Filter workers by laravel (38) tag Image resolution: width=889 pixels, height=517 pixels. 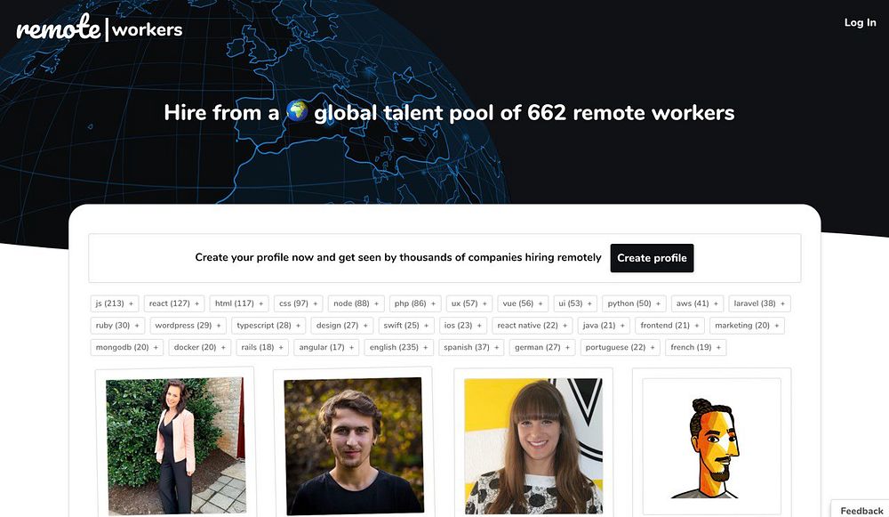tap(759, 303)
